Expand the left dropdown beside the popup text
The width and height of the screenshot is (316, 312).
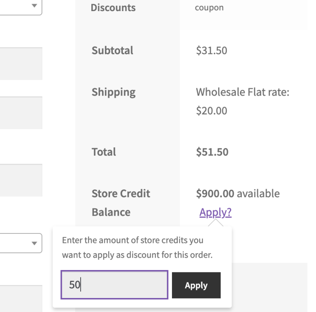21,243
